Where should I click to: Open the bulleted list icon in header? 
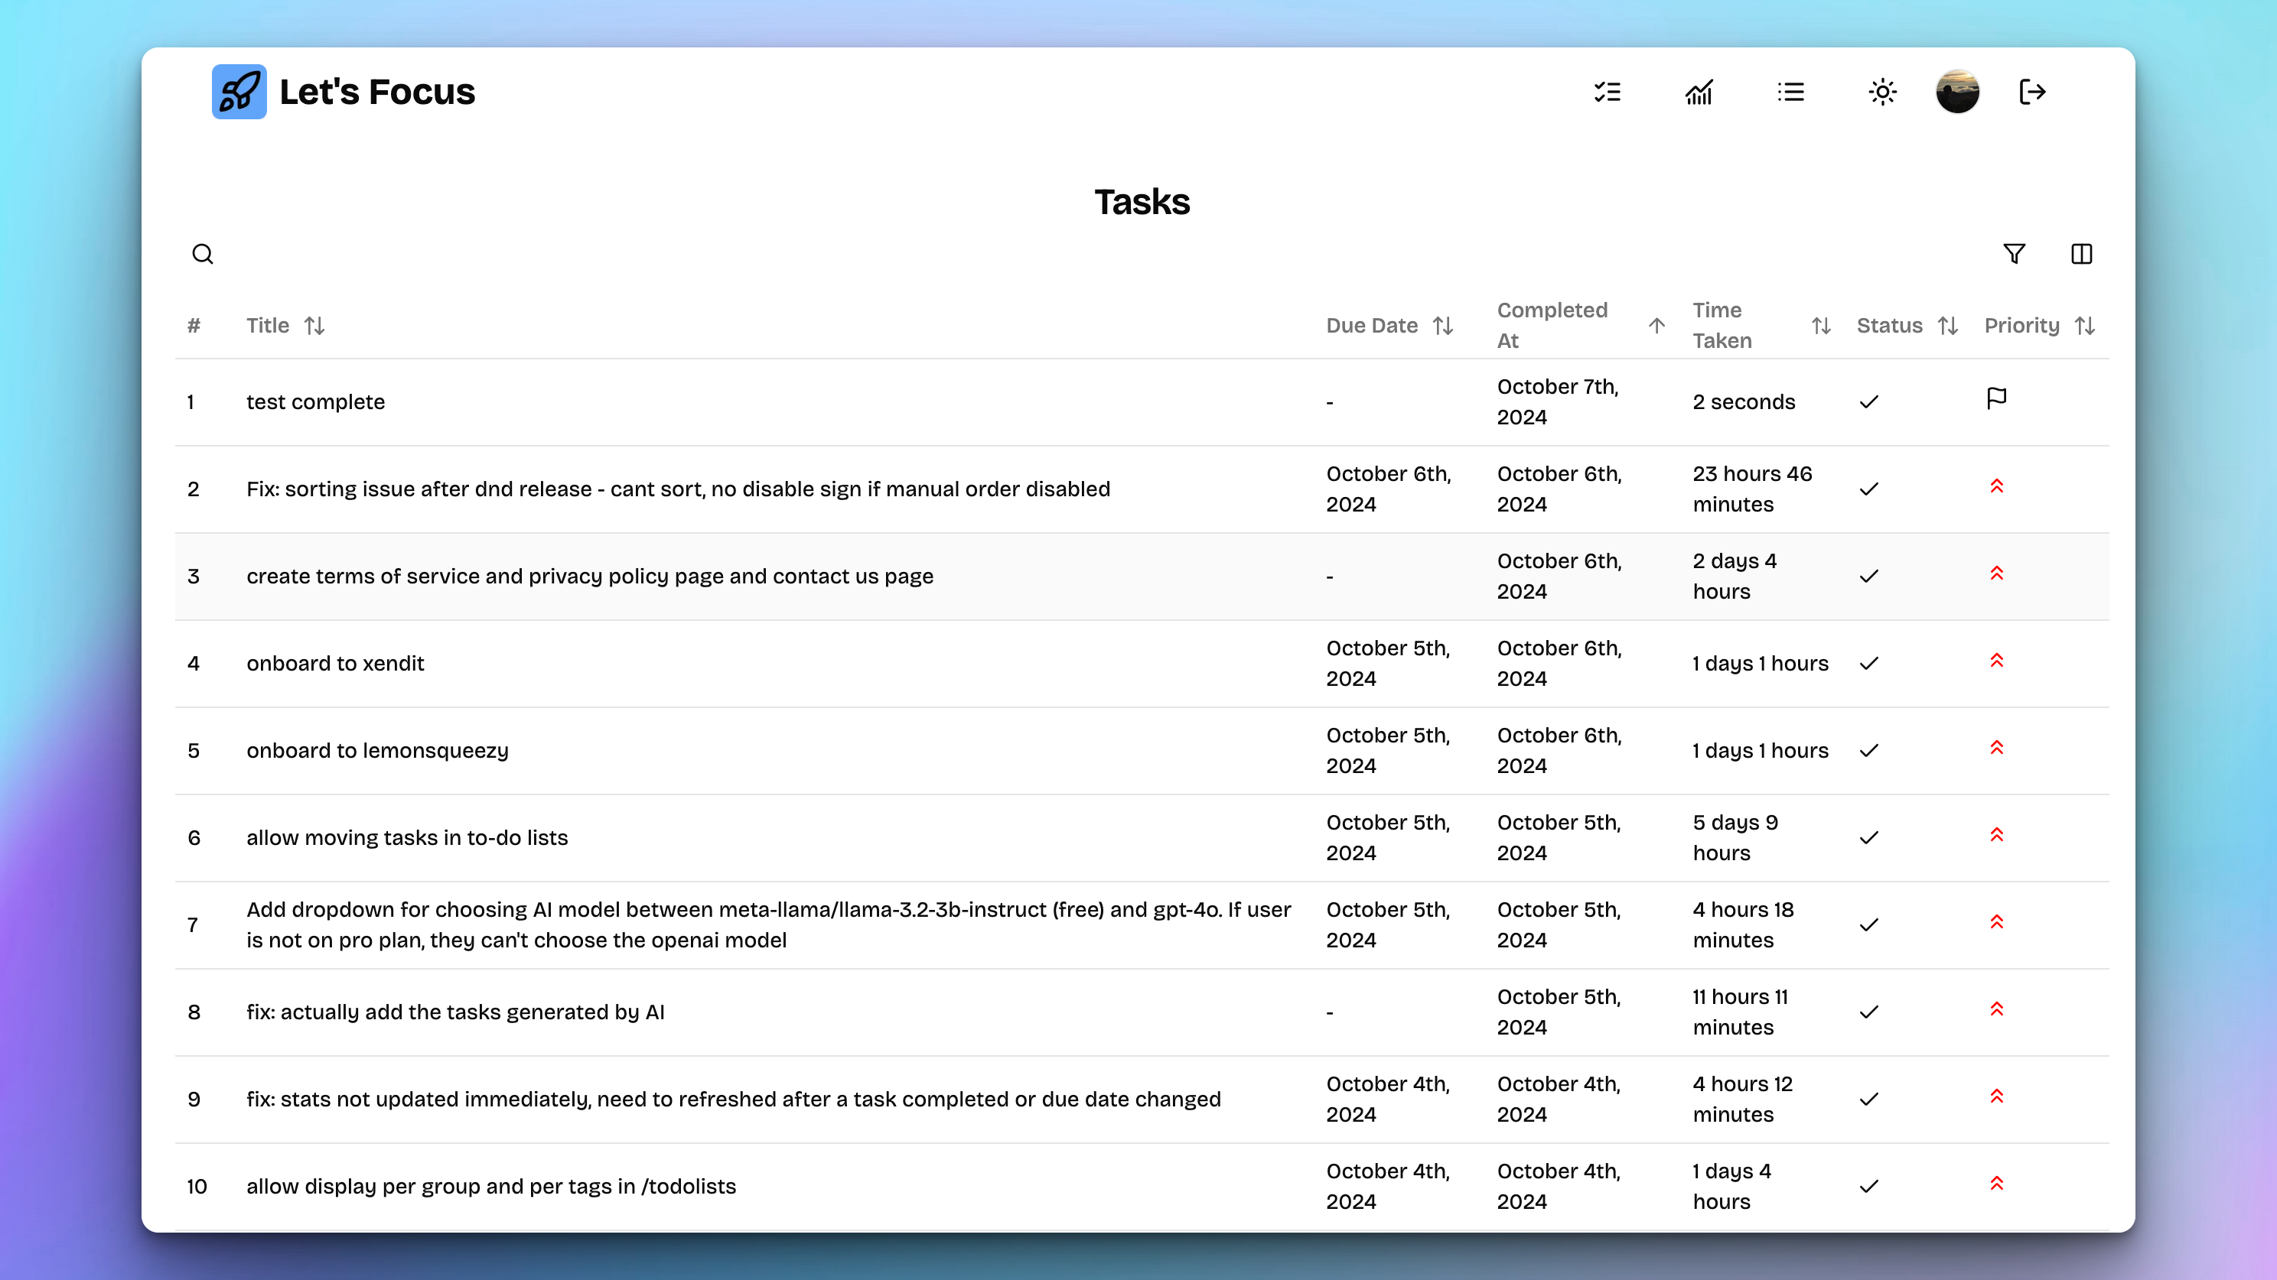click(x=1791, y=92)
